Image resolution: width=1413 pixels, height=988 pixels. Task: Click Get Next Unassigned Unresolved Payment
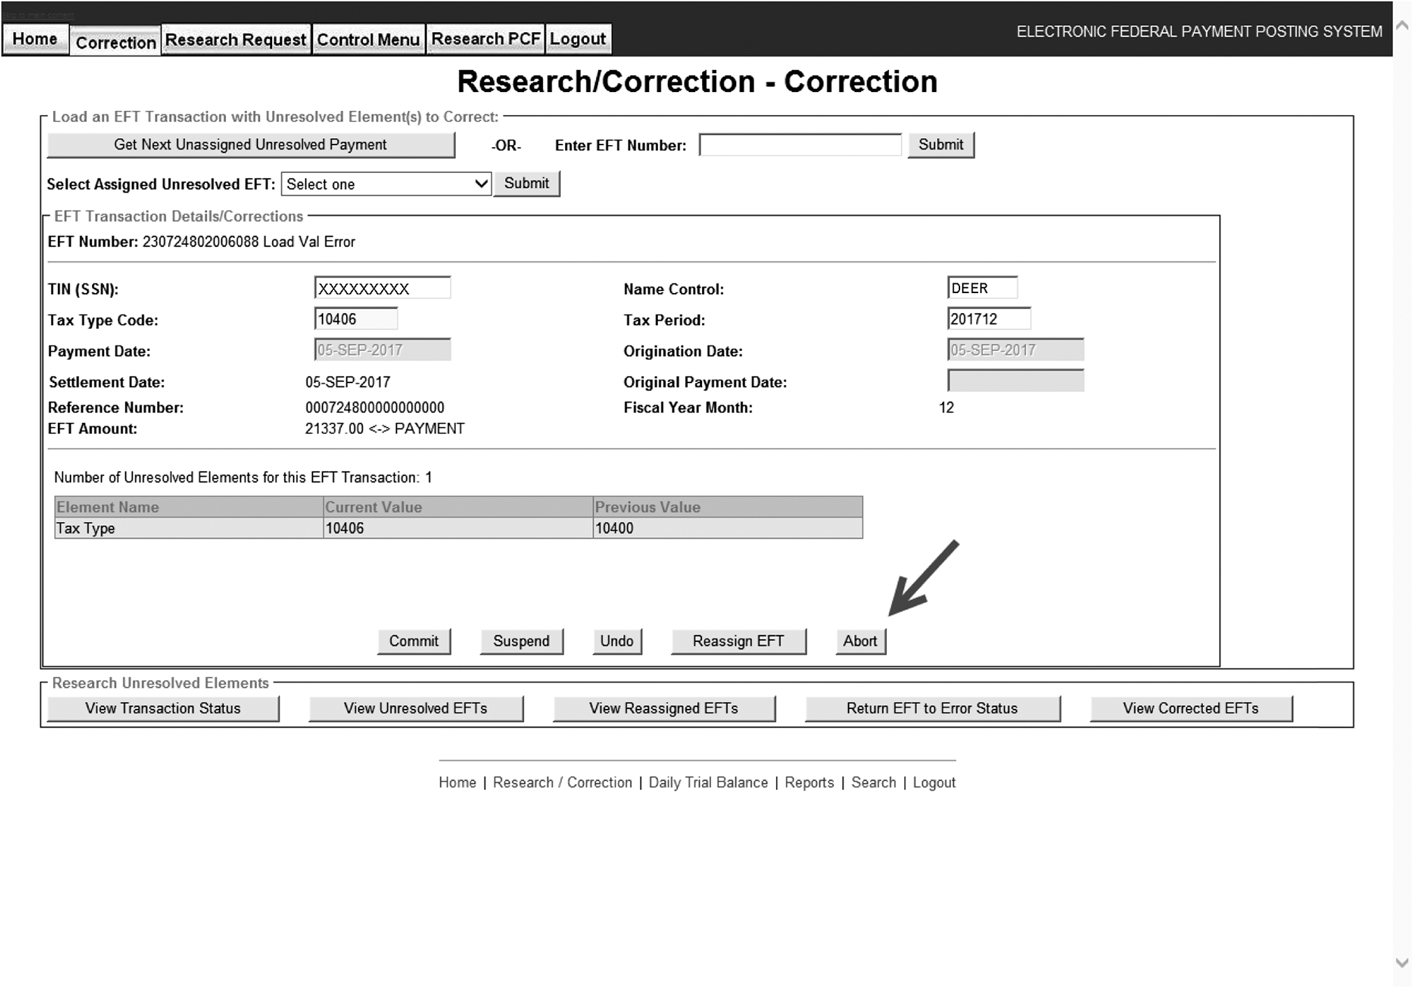(x=251, y=145)
